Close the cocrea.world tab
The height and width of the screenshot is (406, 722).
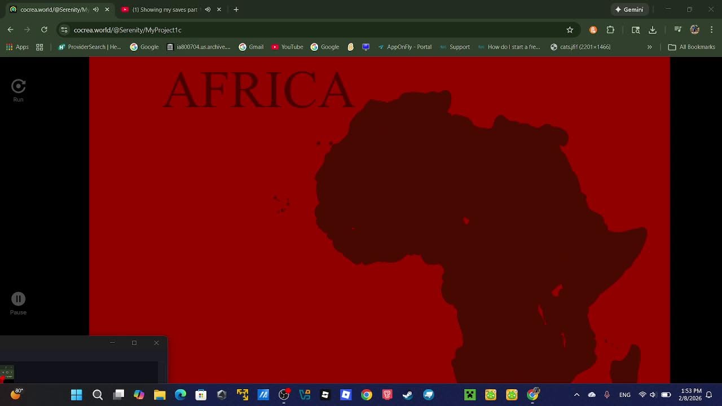pos(107,10)
